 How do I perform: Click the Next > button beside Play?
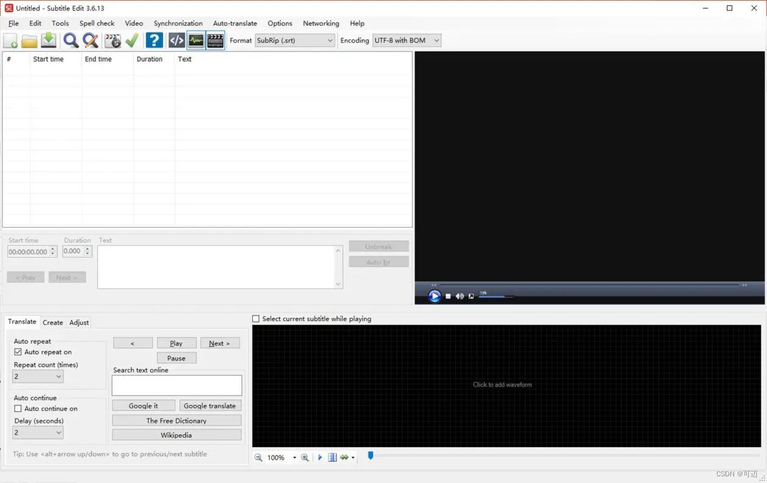[220, 343]
